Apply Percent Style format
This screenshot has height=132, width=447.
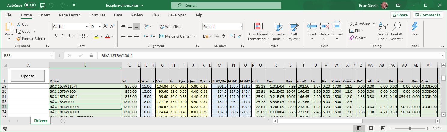click(x=217, y=36)
